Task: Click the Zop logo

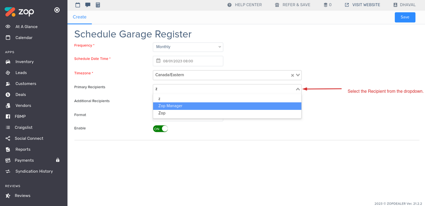Action: point(19,12)
